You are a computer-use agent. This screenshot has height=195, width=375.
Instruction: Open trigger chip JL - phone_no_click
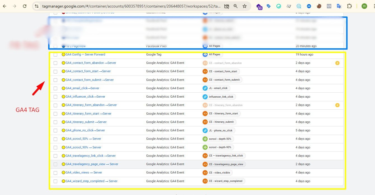[219, 130]
